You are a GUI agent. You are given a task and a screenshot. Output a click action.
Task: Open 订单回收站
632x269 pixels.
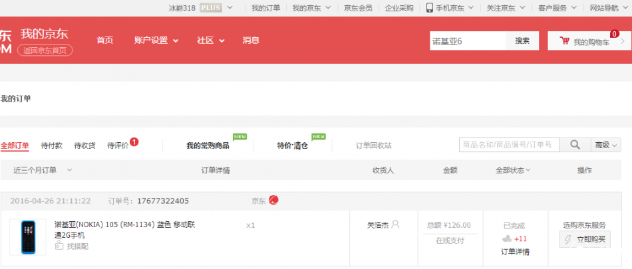373,145
